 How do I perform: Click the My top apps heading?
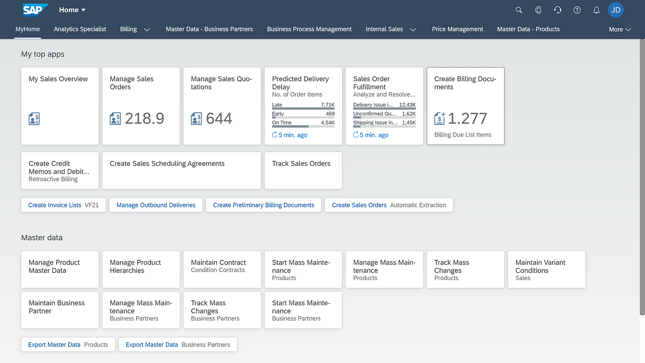(43, 54)
